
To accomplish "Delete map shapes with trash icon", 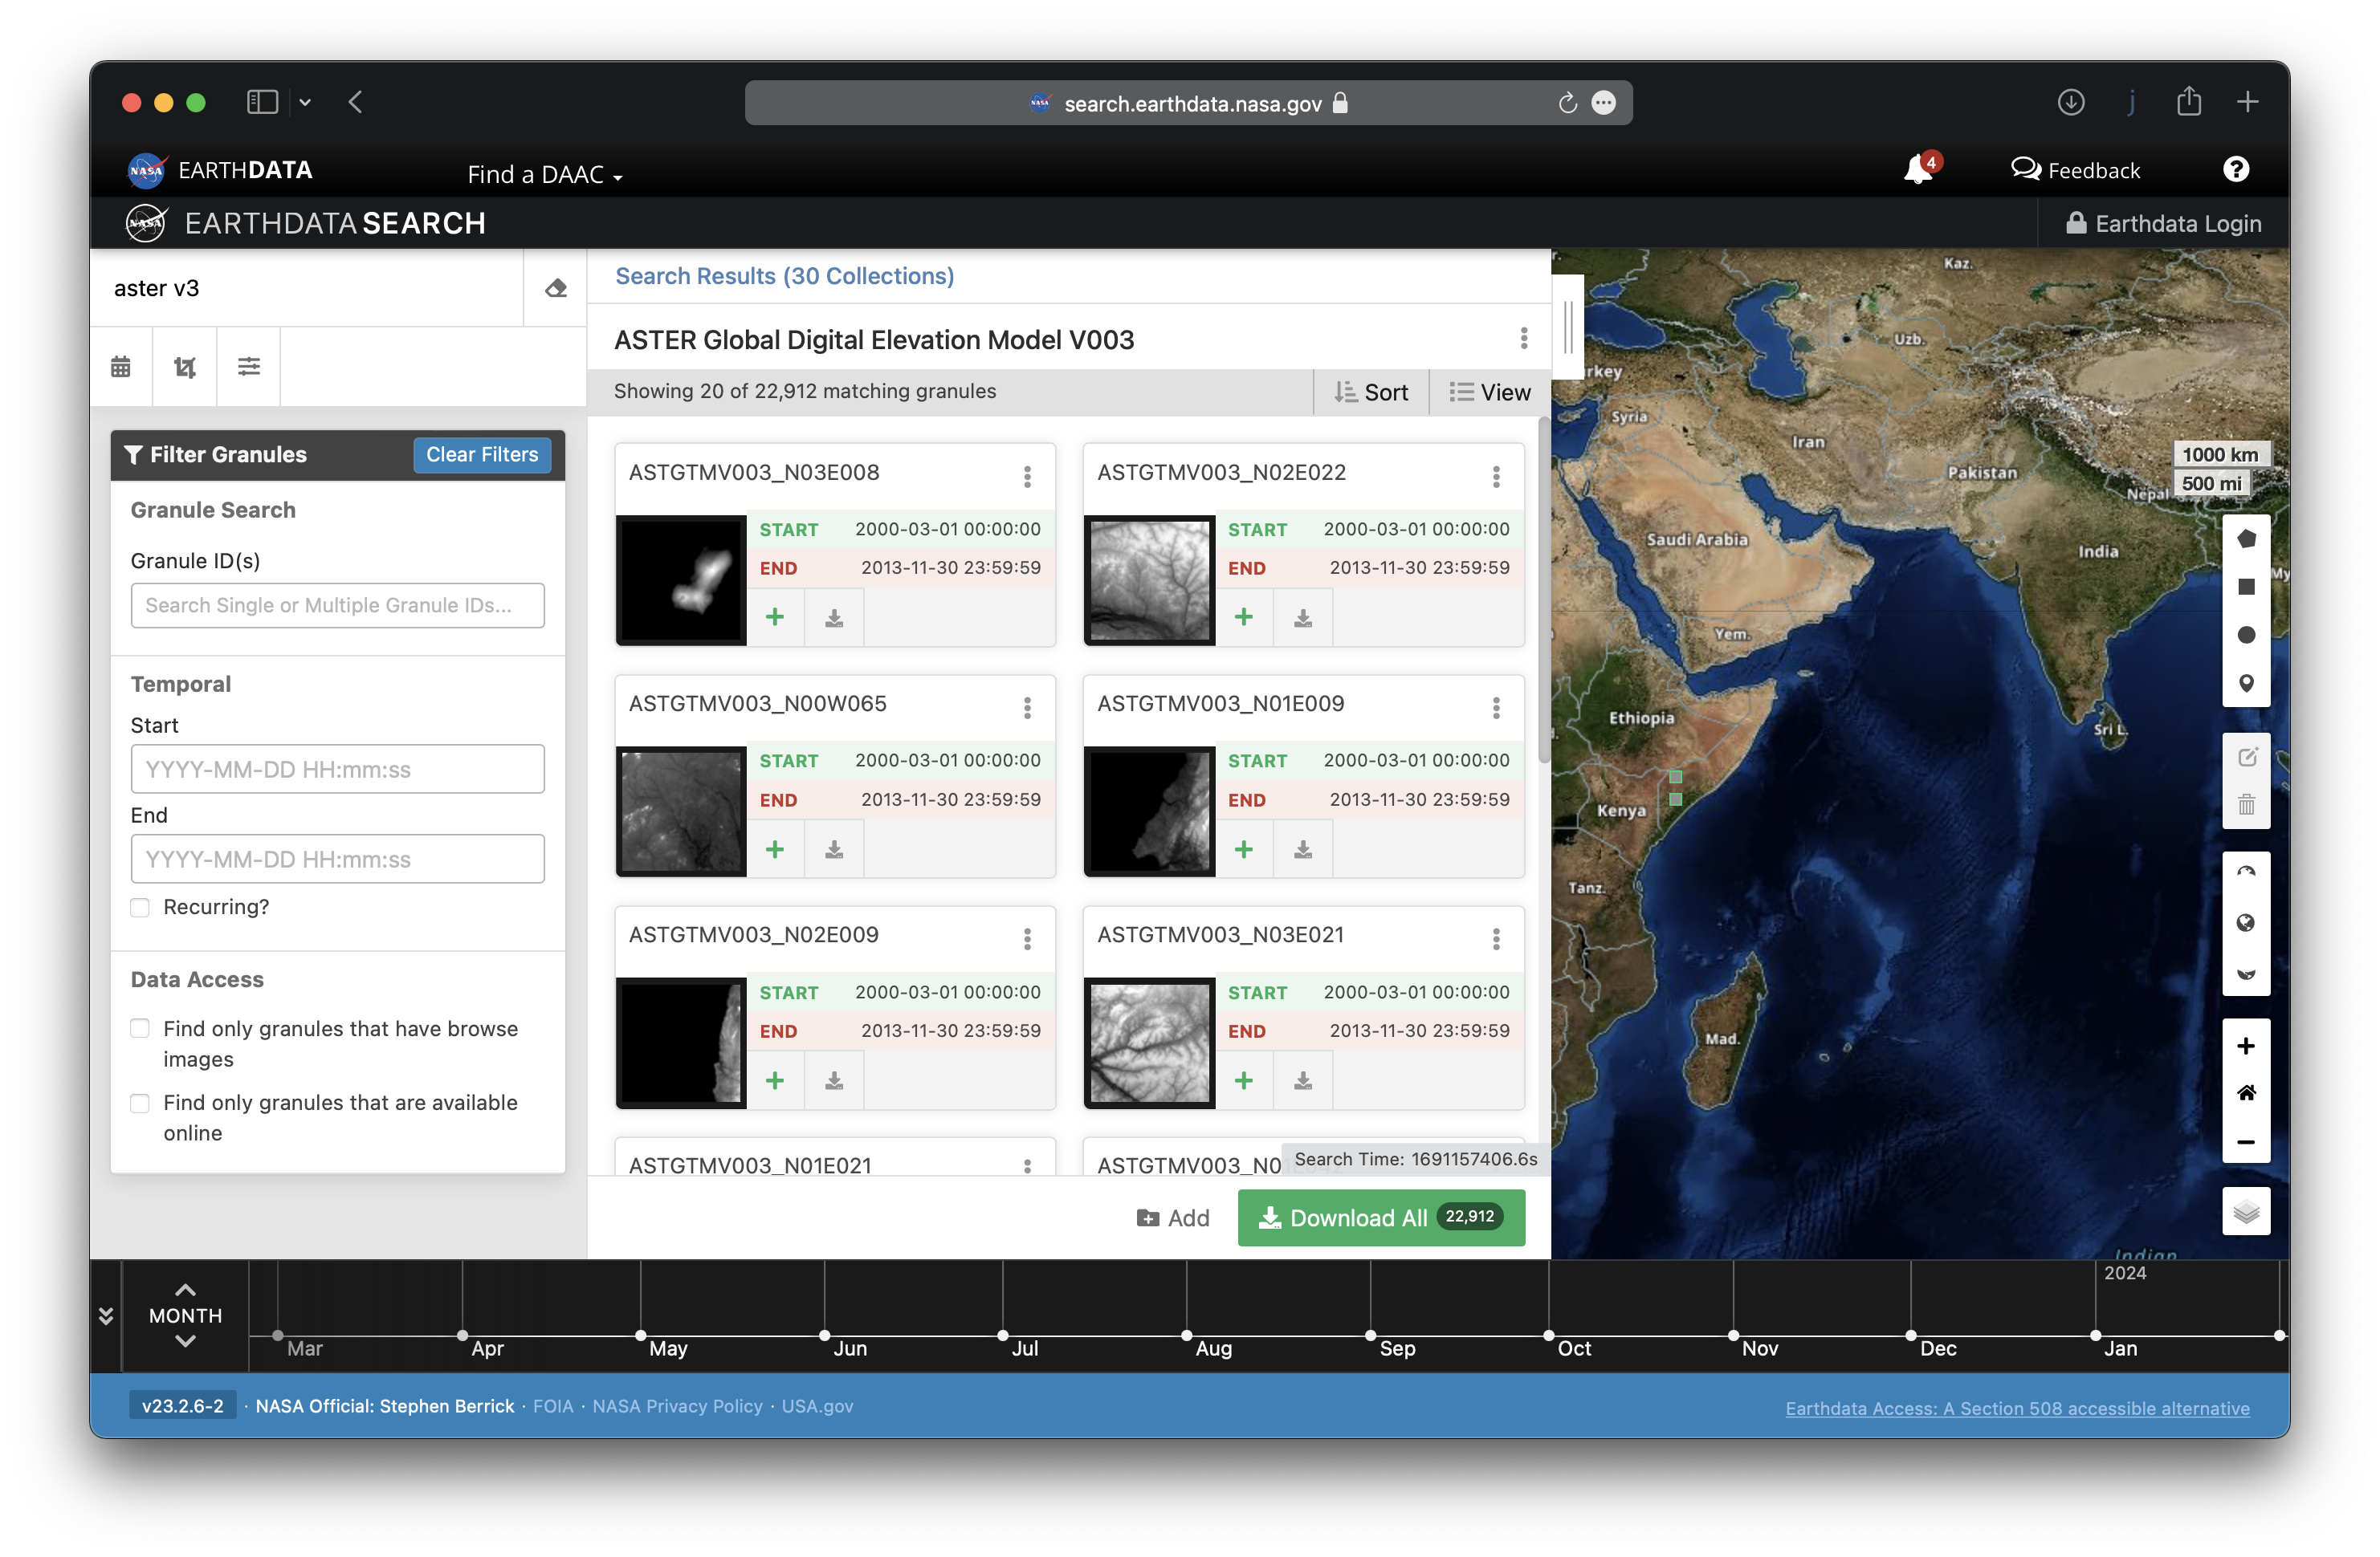I will tap(2246, 806).
